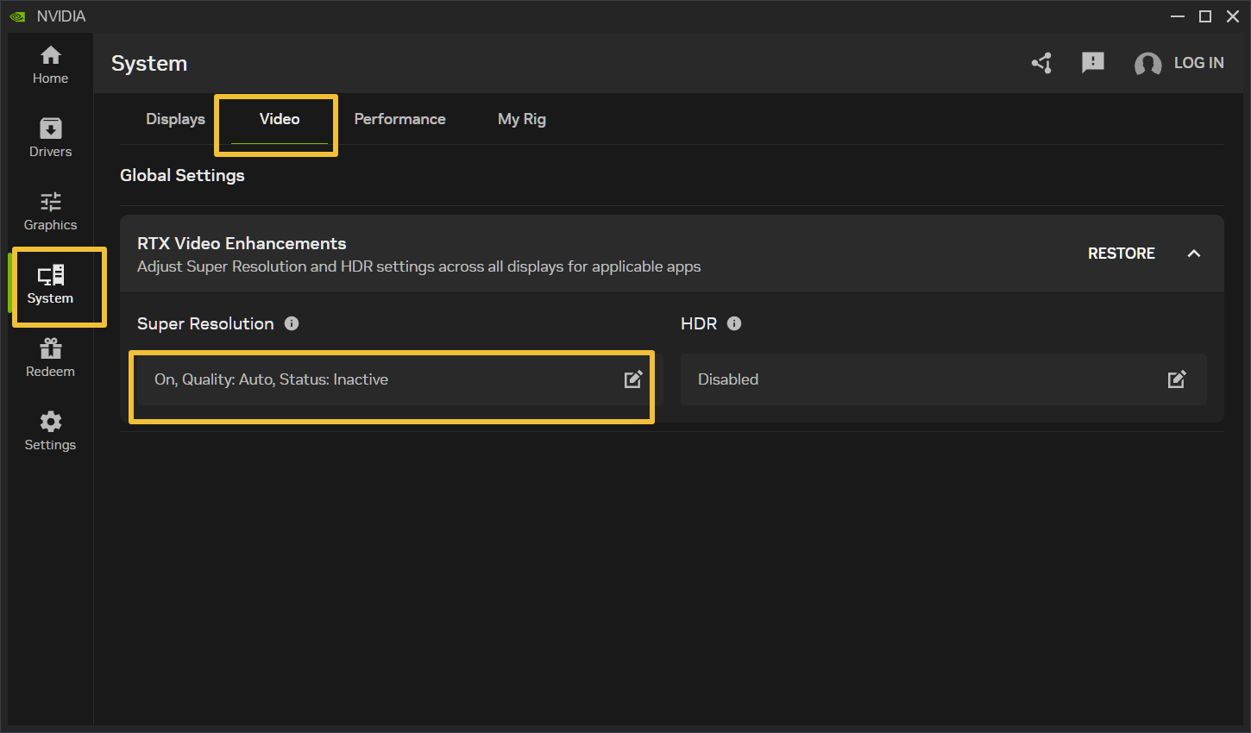Switch to the Performance tab
1251x733 pixels.
coord(400,119)
